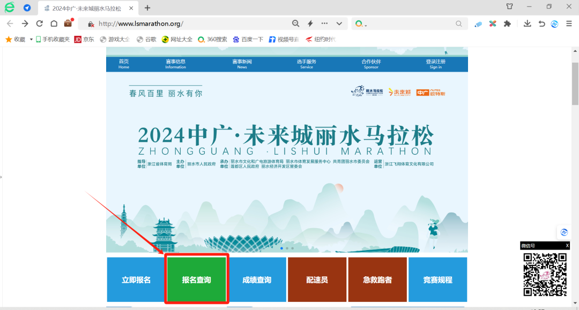This screenshot has height=310, width=579.
Task: Reload the page with refresh icon
Action: [x=39, y=24]
